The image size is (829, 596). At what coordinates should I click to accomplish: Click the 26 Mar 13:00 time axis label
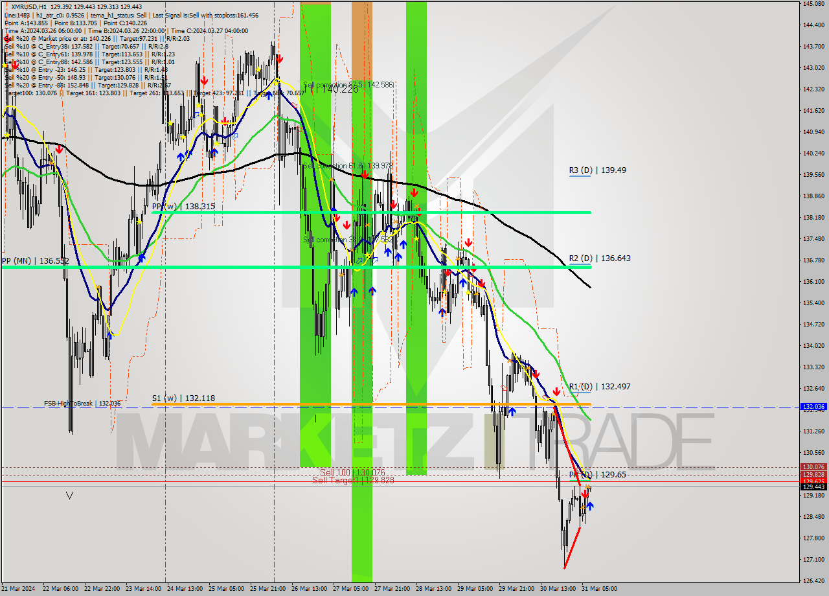pos(309,589)
